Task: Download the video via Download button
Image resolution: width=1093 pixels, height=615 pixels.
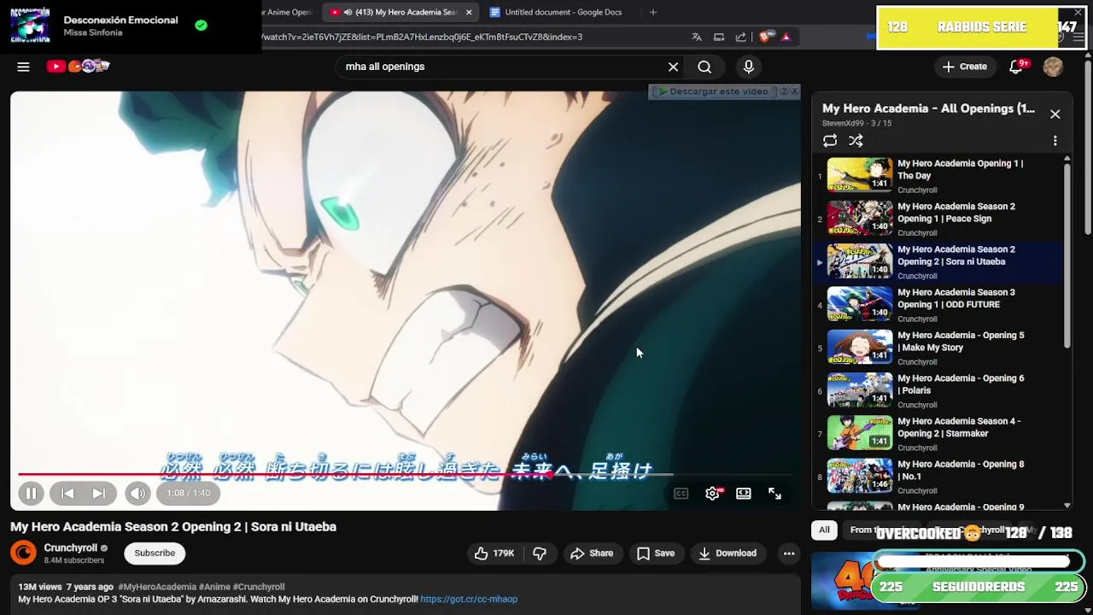Action: tap(728, 553)
